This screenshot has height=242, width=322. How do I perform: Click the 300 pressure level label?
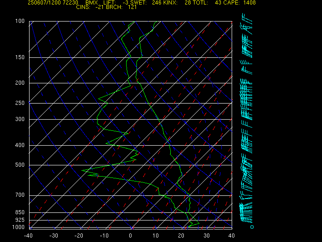tap(20, 119)
